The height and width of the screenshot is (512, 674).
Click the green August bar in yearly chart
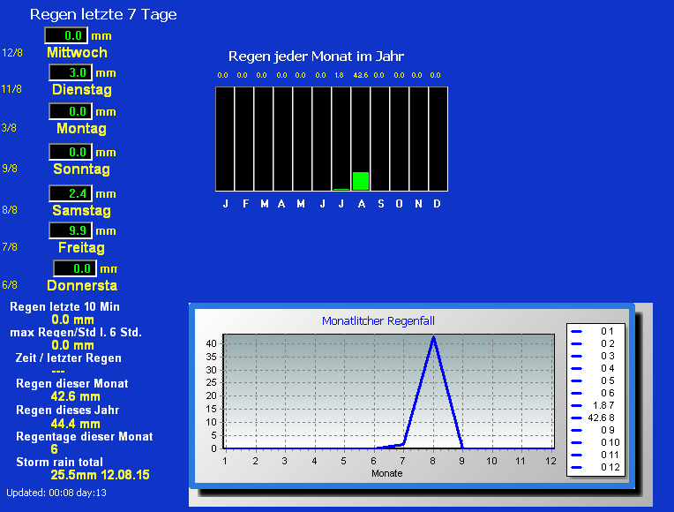coord(360,181)
